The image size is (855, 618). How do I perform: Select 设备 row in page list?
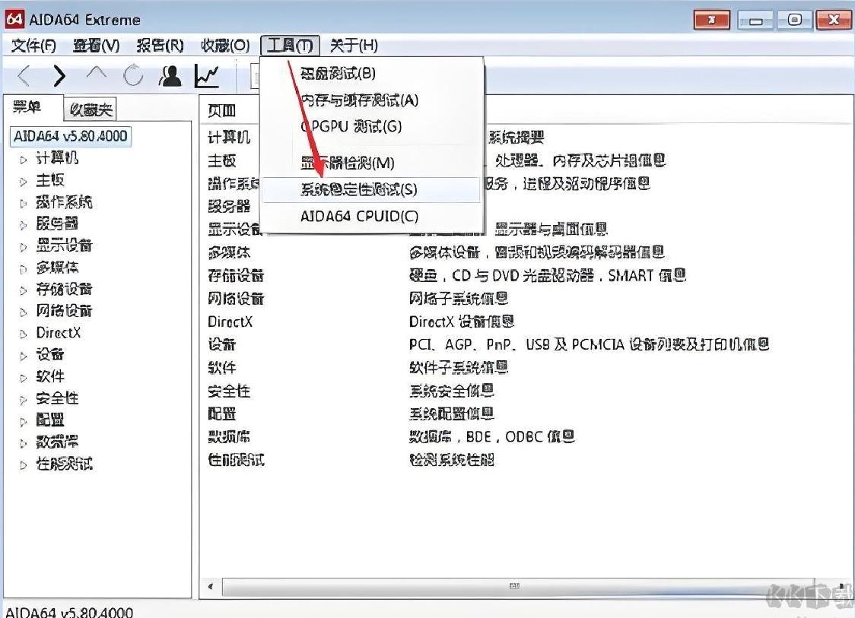[x=222, y=344]
